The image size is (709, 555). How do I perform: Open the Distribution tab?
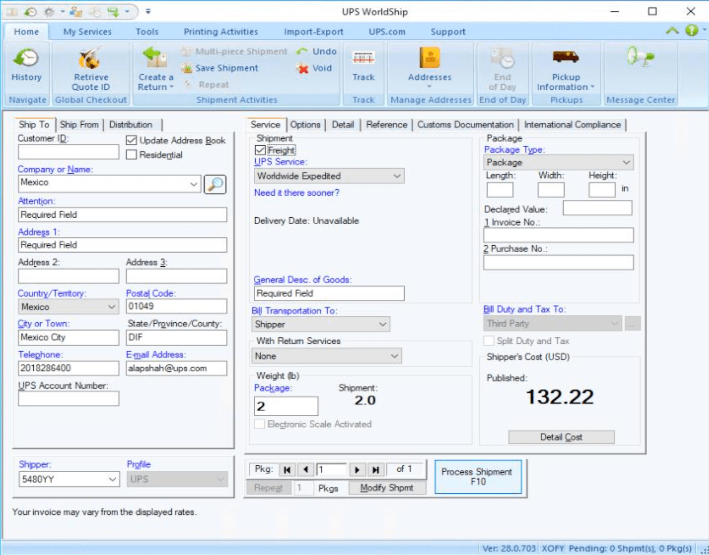point(131,125)
